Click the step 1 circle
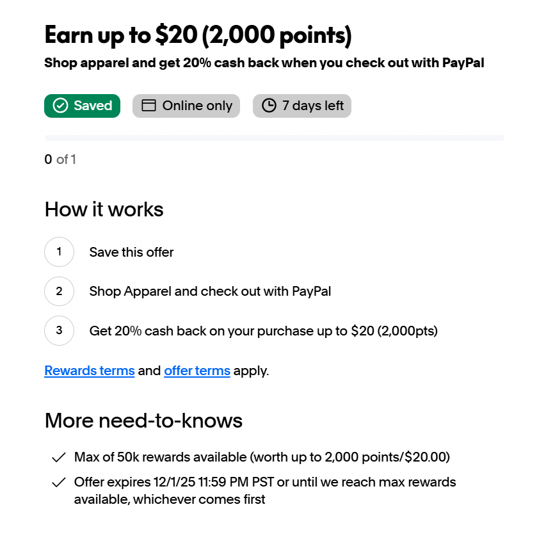 tap(60, 252)
